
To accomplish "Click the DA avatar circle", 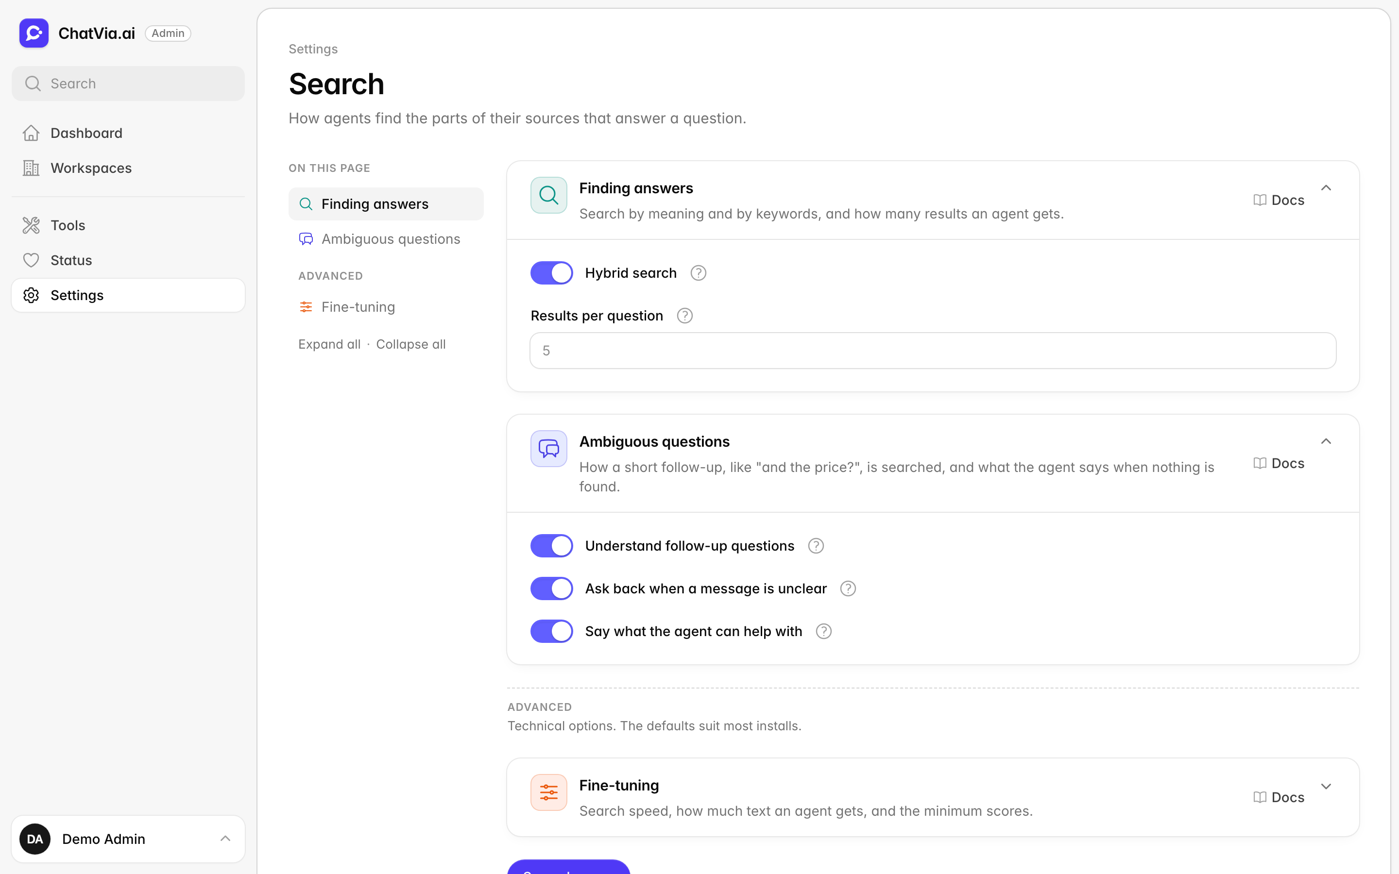I will coord(34,839).
